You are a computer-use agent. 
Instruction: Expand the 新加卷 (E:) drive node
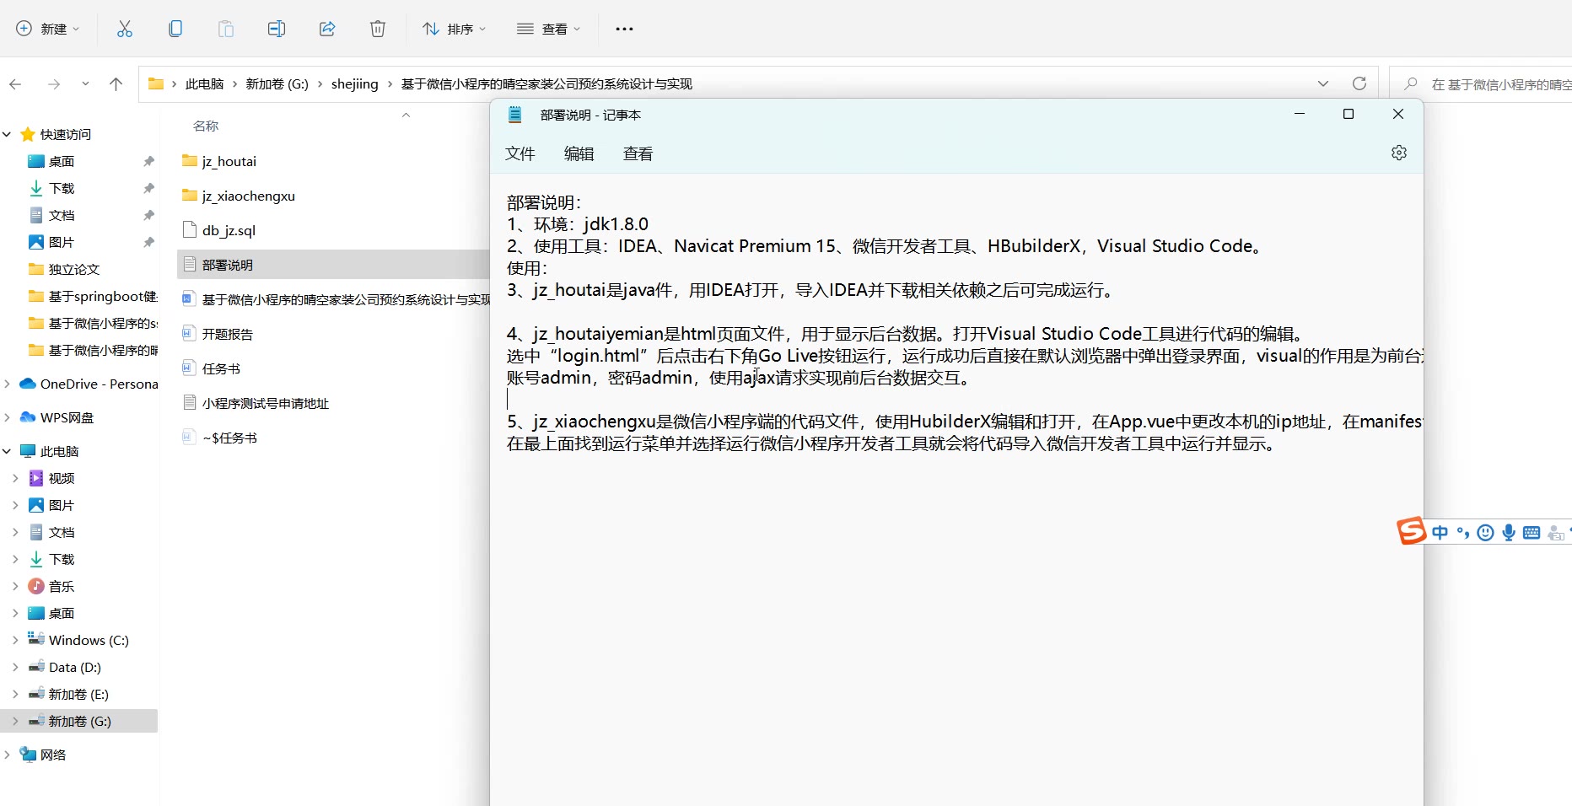pyautogui.click(x=15, y=694)
